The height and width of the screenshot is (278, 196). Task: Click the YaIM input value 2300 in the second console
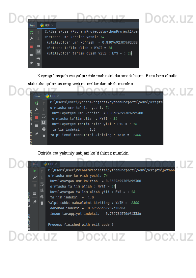pyautogui.click(x=137, y=135)
